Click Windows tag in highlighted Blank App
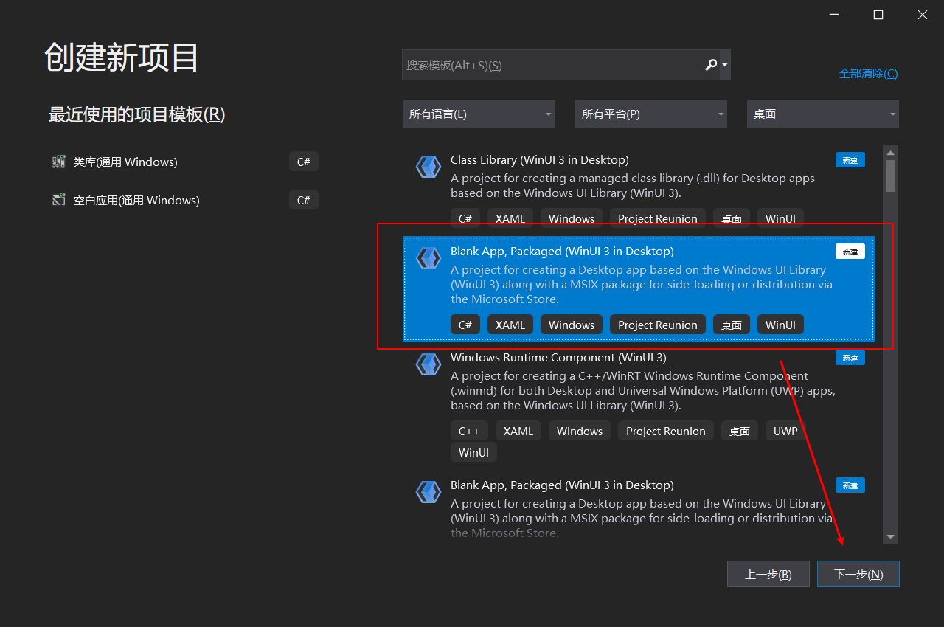 [572, 325]
